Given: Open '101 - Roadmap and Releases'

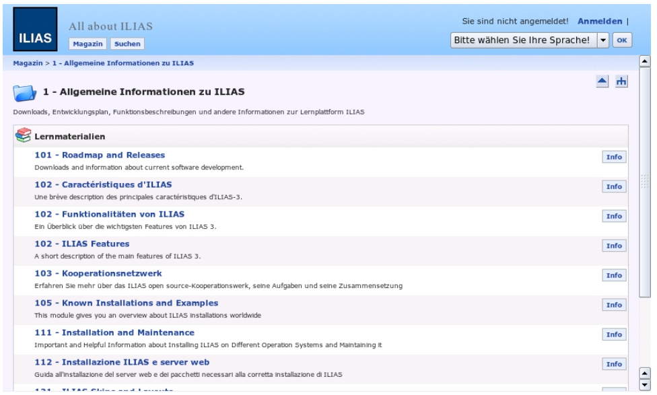Looking at the screenshot, I should [x=100, y=155].
